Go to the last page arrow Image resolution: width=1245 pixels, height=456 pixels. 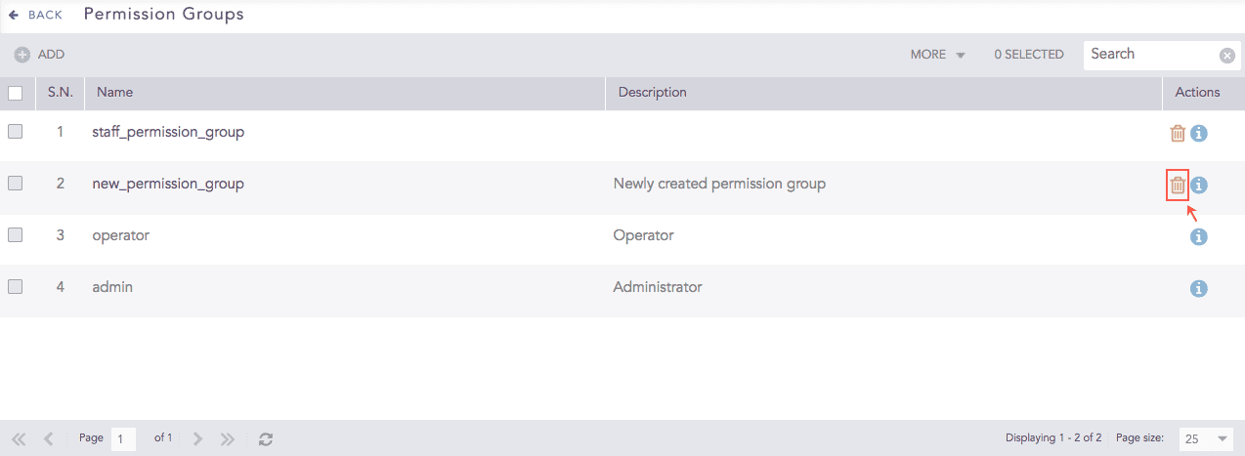pos(228,439)
